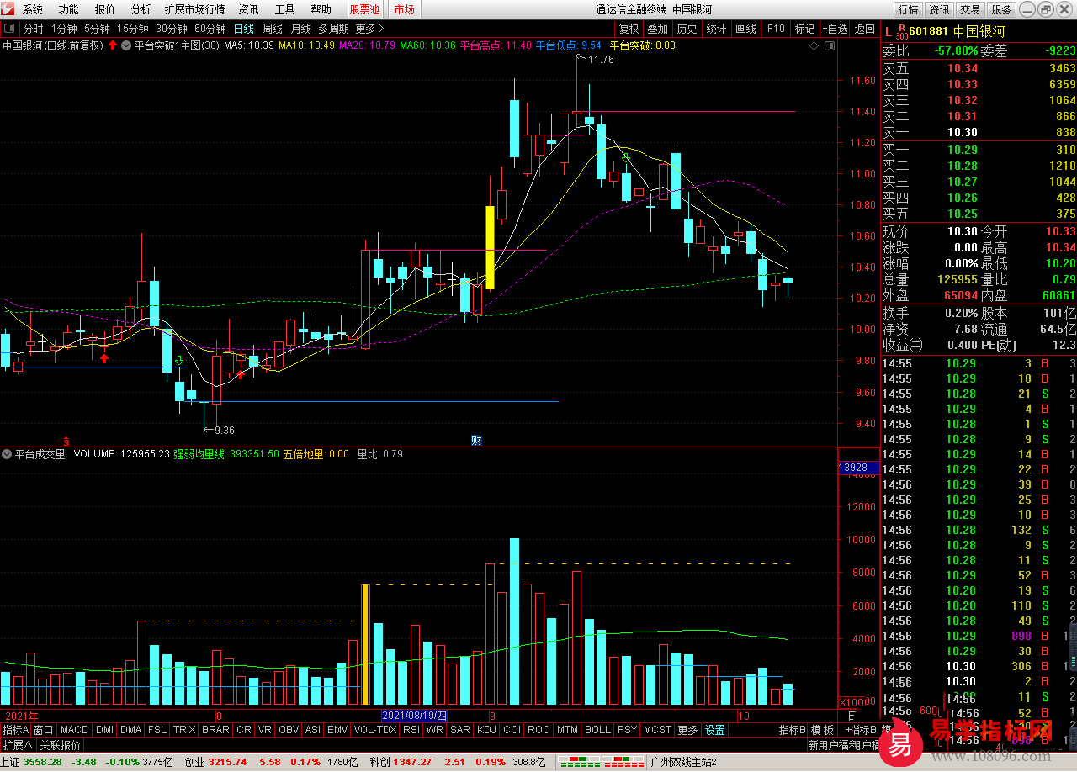Image resolution: width=1077 pixels, height=772 pixels.
Task: Click the 复权 toolbar button
Action: [629, 29]
